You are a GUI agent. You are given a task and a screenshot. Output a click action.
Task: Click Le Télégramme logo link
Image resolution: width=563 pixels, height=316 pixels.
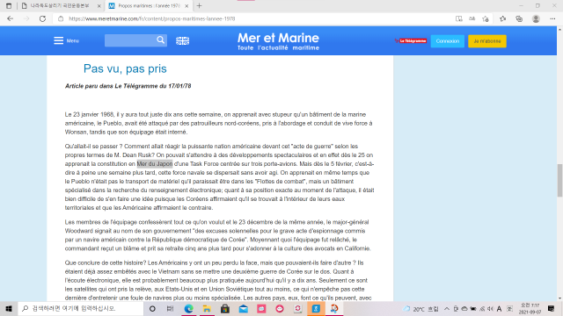pyautogui.click(x=411, y=41)
